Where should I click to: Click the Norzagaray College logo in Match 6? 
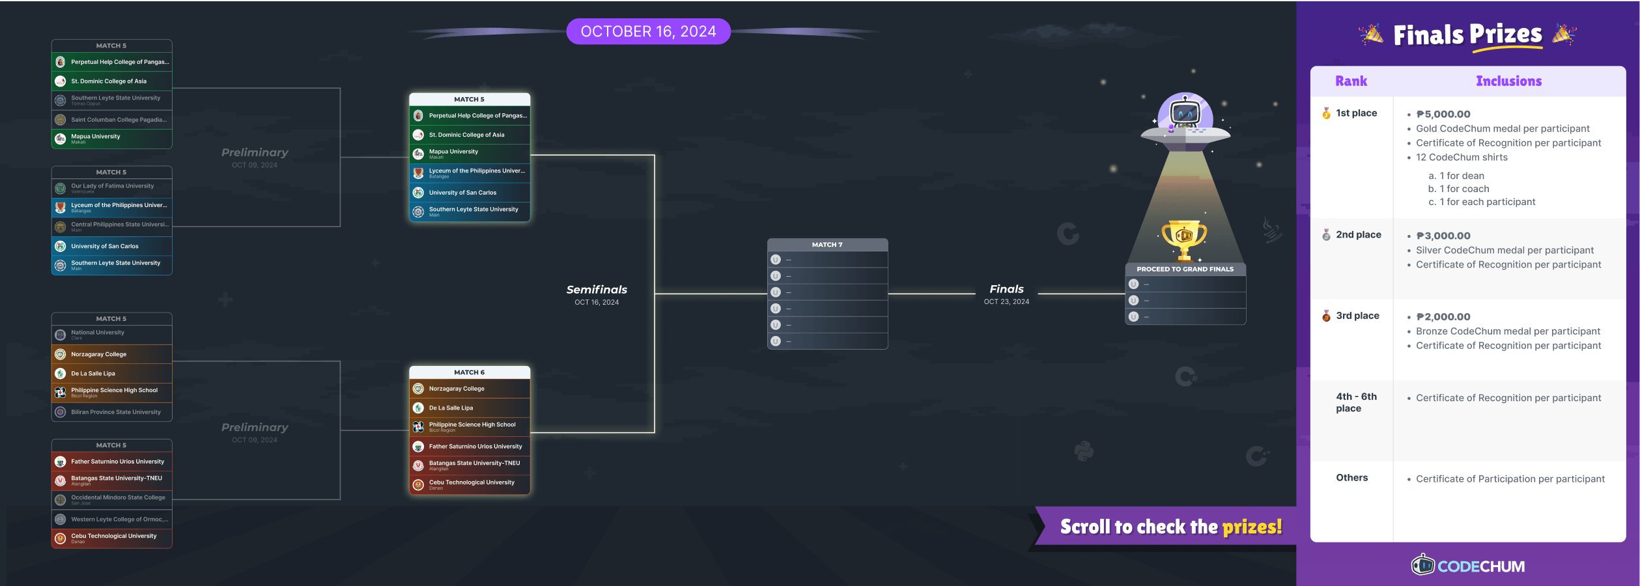418,389
